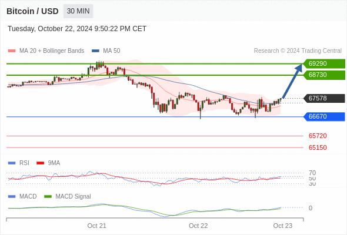This screenshot has width=347, height=235.
Task: Click the MACD blue legend swatch
Action: 12,197
